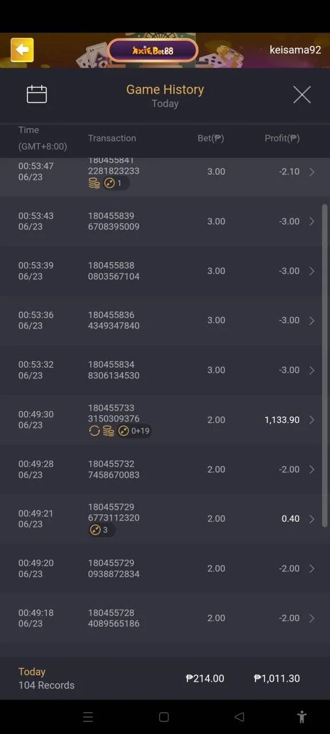The height and width of the screenshot is (734, 330).
Task: Tap the keisama92 username
Action: click(x=295, y=50)
